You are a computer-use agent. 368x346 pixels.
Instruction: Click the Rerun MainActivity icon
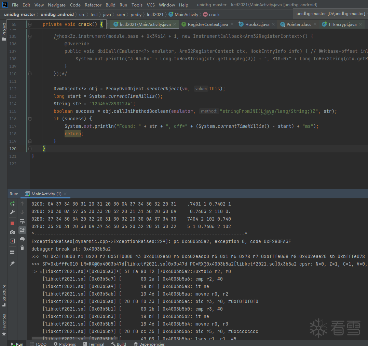(12, 204)
